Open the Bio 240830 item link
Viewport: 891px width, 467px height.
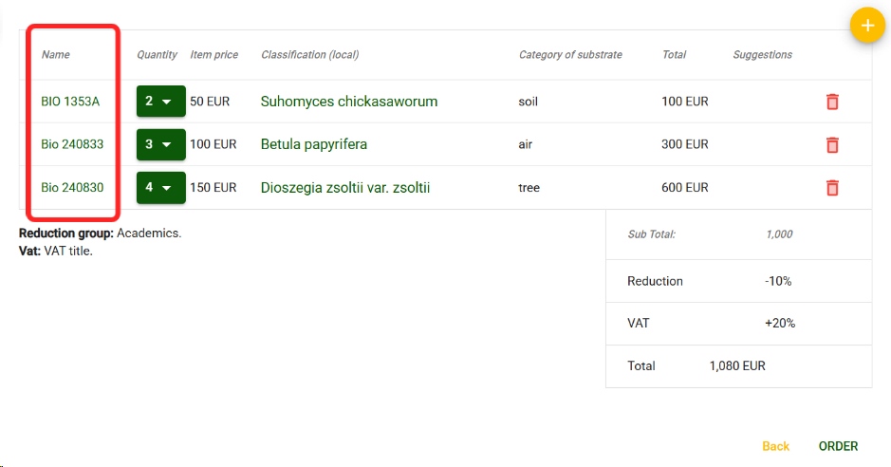(x=72, y=188)
